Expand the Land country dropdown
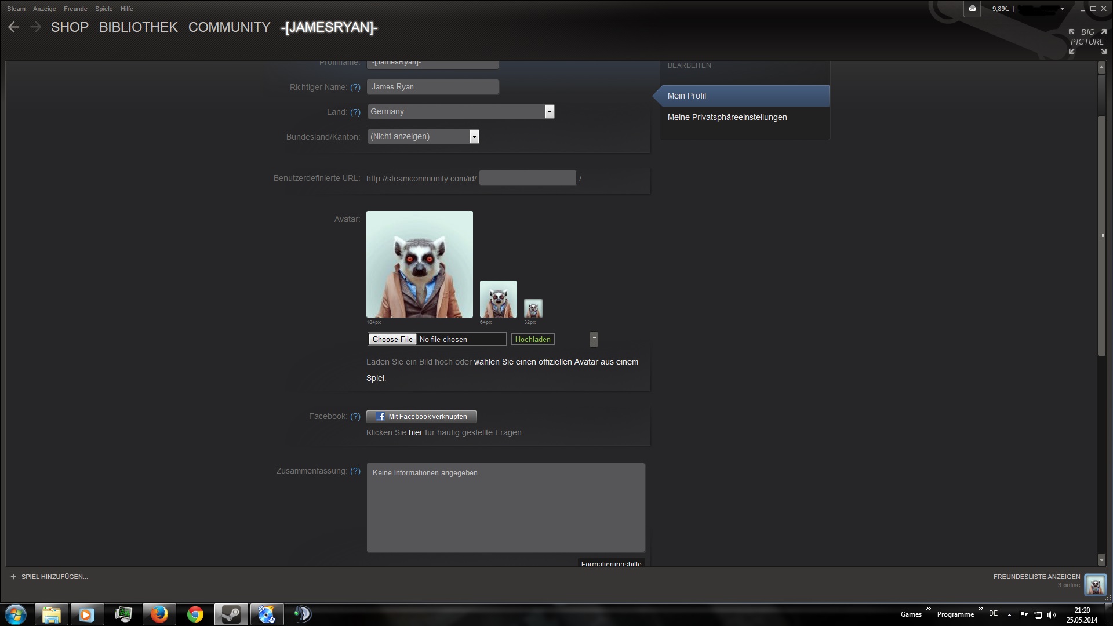Screen dimensions: 1113x626 coord(550,111)
